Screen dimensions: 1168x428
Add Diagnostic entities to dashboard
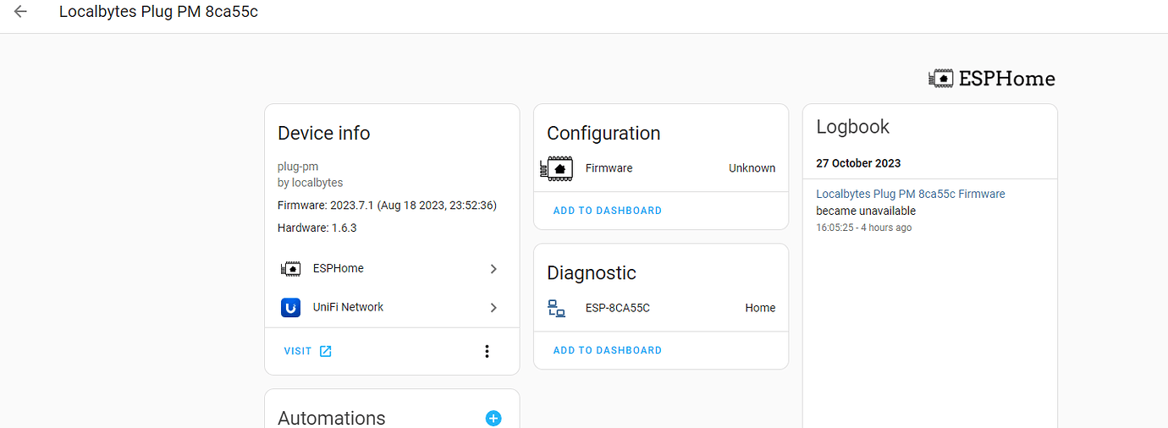click(x=608, y=350)
